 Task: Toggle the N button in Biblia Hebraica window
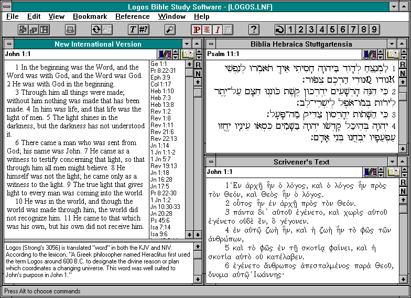coord(403,73)
